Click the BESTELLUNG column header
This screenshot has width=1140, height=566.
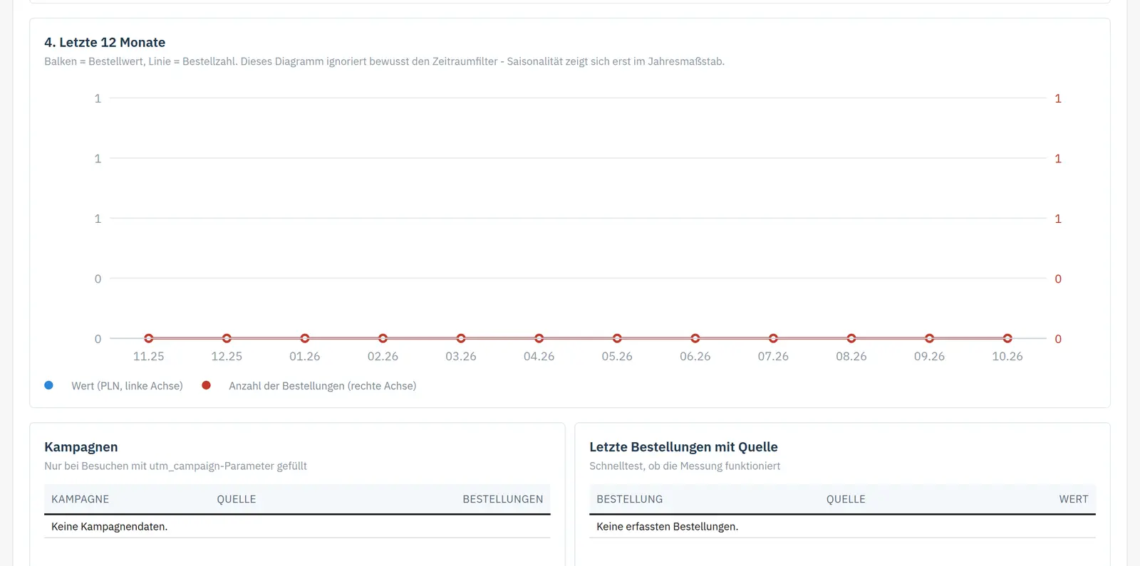629,499
